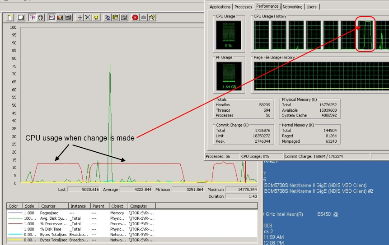Switch to View Histogram icon
The width and height of the screenshot is (389, 245).
click(x=60, y=18)
